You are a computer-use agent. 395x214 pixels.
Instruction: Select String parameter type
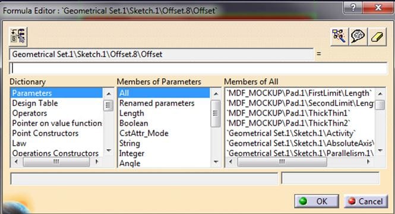pos(129,143)
